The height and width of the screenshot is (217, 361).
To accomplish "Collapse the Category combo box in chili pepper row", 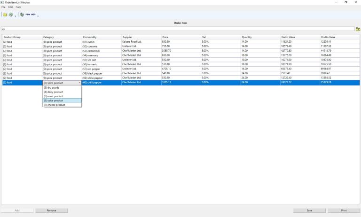I will click(x=79, y=83).
